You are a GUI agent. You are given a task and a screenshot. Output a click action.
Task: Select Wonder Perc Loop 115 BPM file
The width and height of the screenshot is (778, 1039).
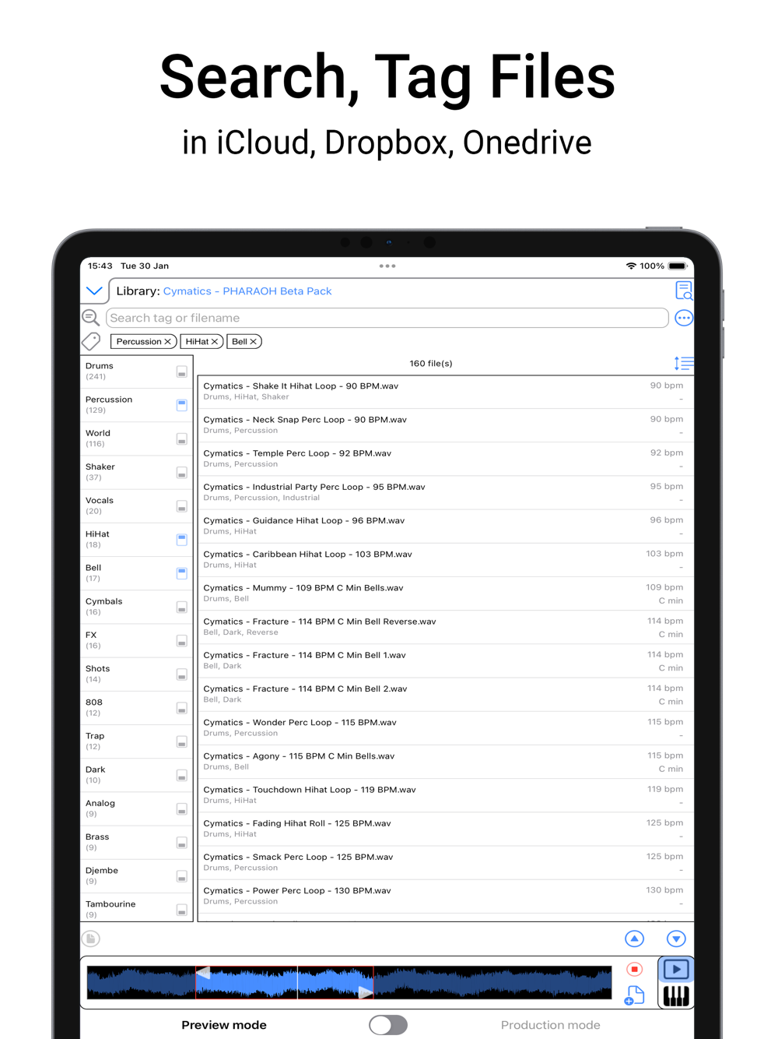446,727
